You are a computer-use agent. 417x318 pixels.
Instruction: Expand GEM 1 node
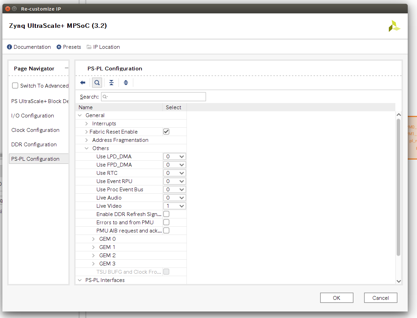pos(93,247)
